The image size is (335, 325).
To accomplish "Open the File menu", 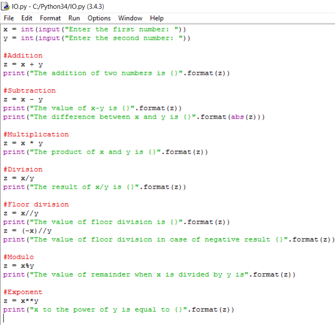I will click(x=9, y=18).
